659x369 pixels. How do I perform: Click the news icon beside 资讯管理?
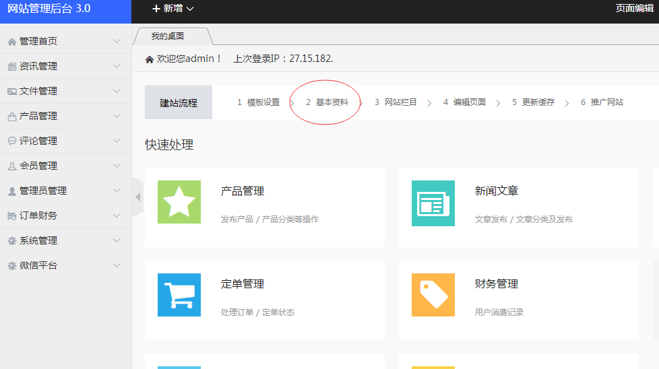click(11, 67)
